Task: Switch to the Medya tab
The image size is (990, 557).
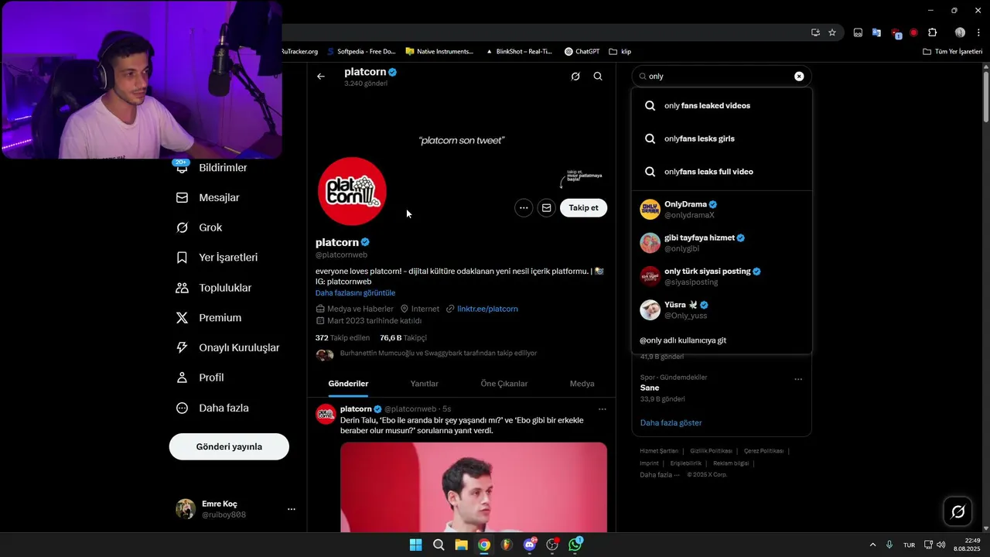Action: tap(582, 384)
